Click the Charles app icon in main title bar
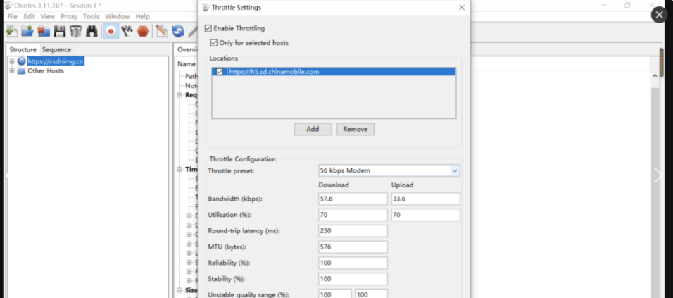This screenshot has width=673, height=298. click(8, 6)
